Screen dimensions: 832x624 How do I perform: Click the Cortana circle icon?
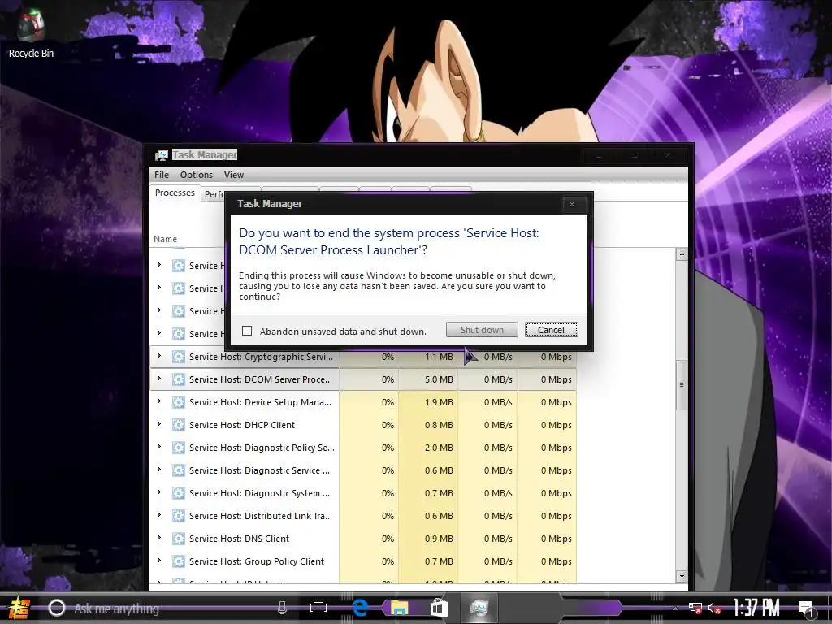click(x=57, y=608)
